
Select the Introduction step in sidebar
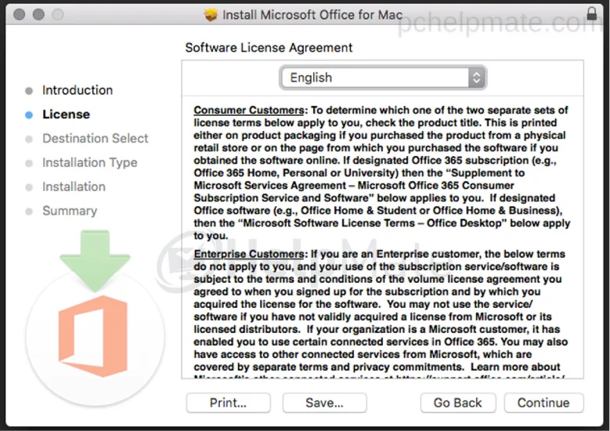pos(78,90)
